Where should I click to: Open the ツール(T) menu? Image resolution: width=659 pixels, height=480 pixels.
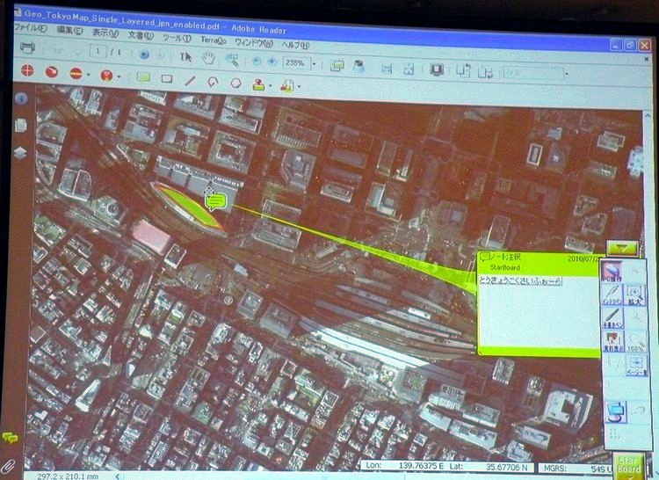pyautogui.click(x=177, y=38)
